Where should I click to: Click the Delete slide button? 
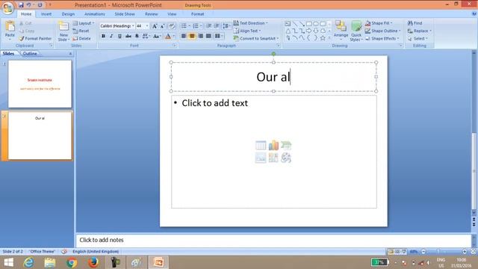[x=81, y=38]
